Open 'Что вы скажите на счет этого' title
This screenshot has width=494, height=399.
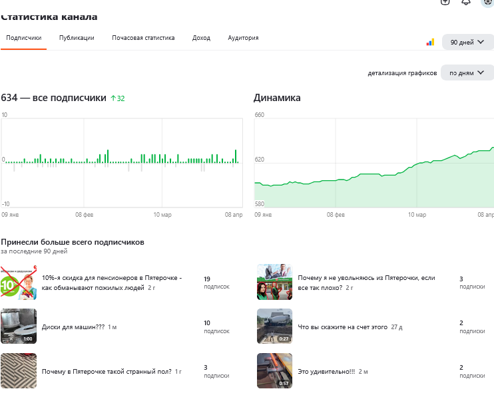[x=342, y=327]
